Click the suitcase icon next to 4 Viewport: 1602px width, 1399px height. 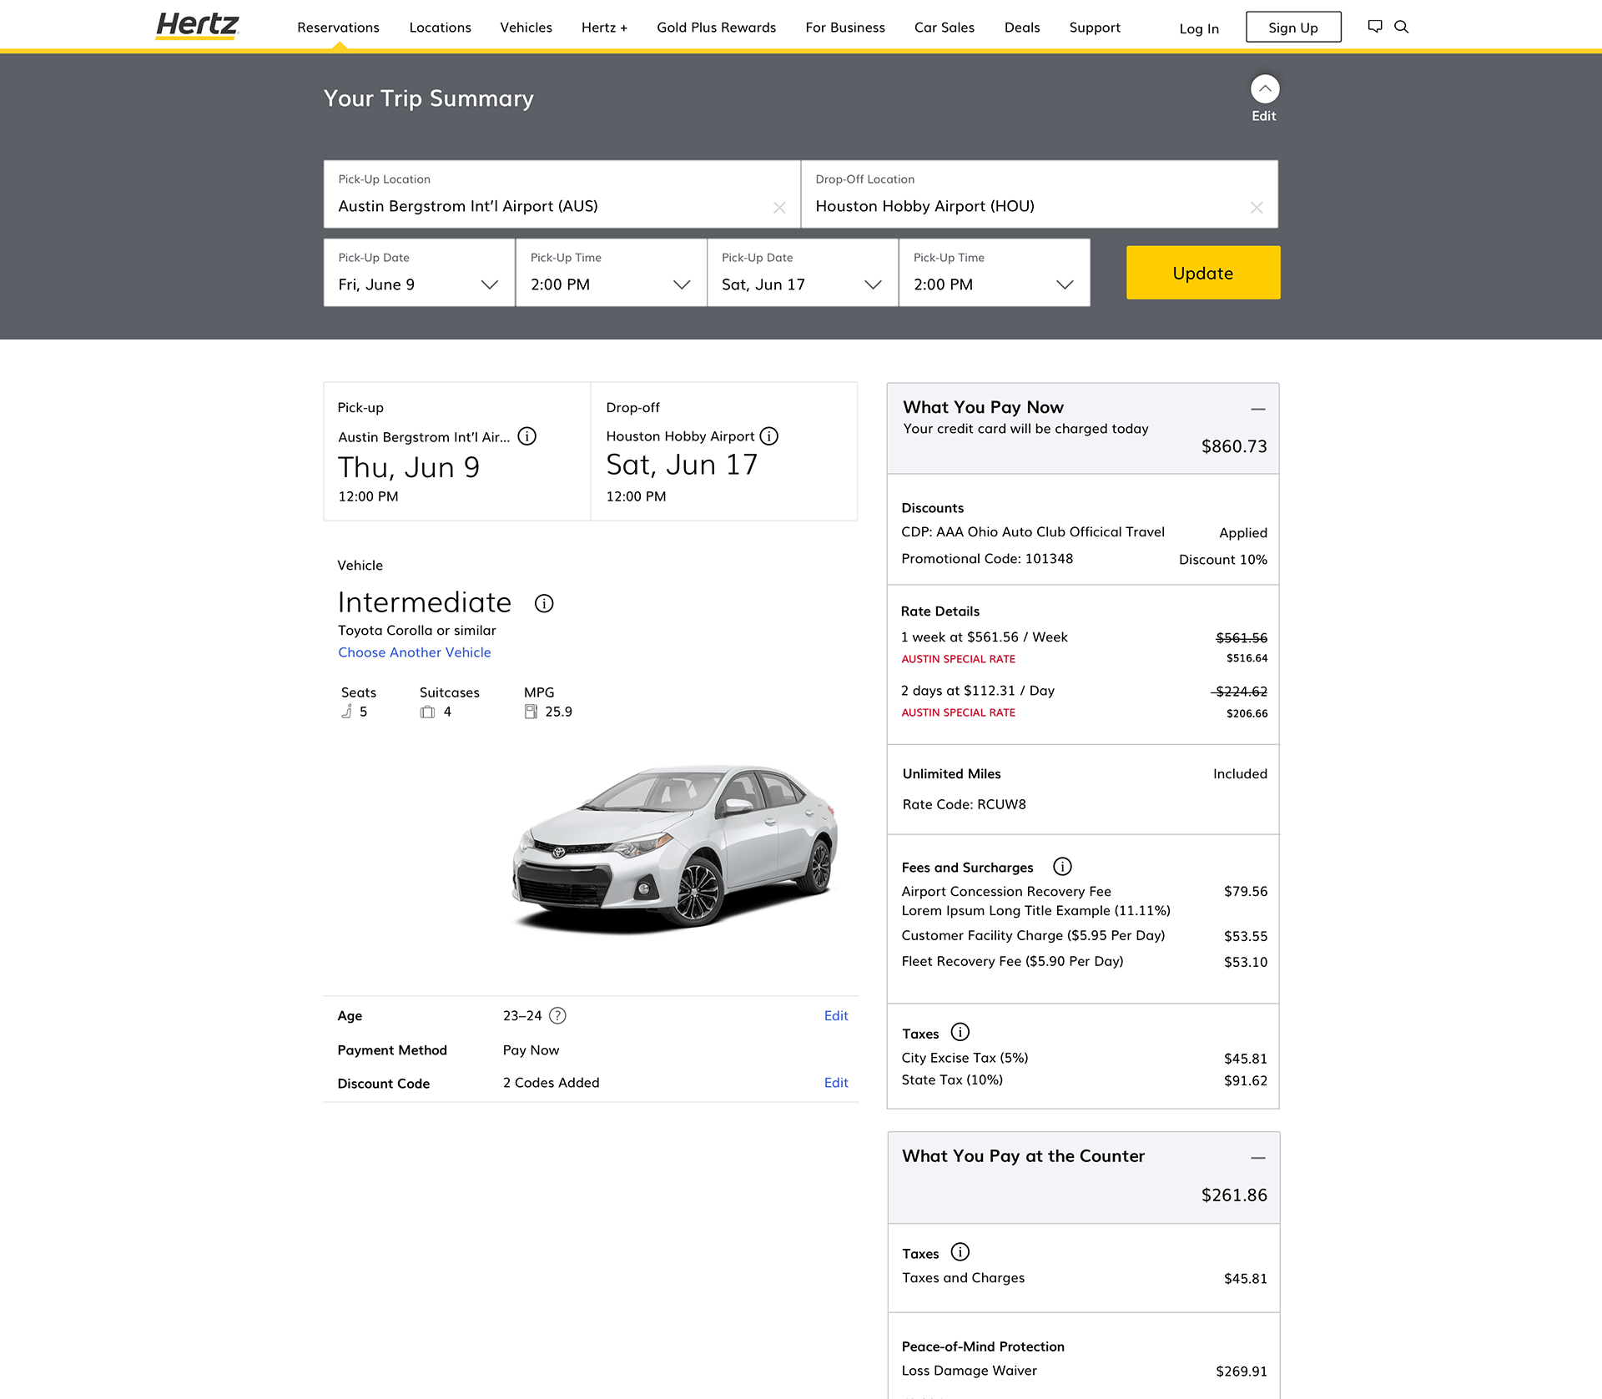pyautogui.click(x=427, y=712)
